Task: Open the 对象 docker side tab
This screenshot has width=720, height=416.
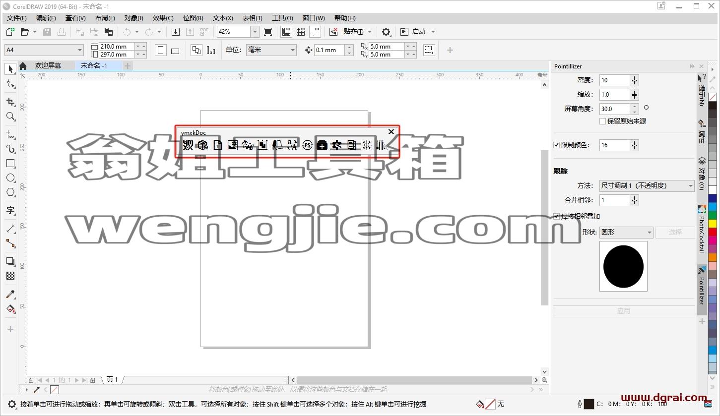Action: [702, 174]
